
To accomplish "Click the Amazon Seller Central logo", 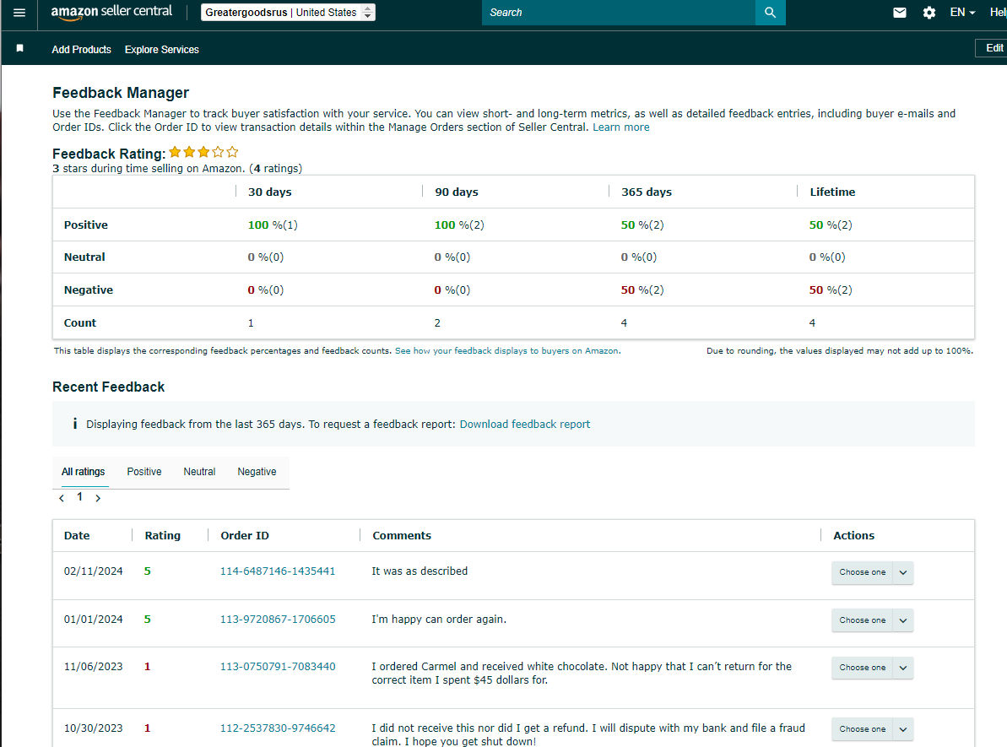I will (x=111, y=12).
